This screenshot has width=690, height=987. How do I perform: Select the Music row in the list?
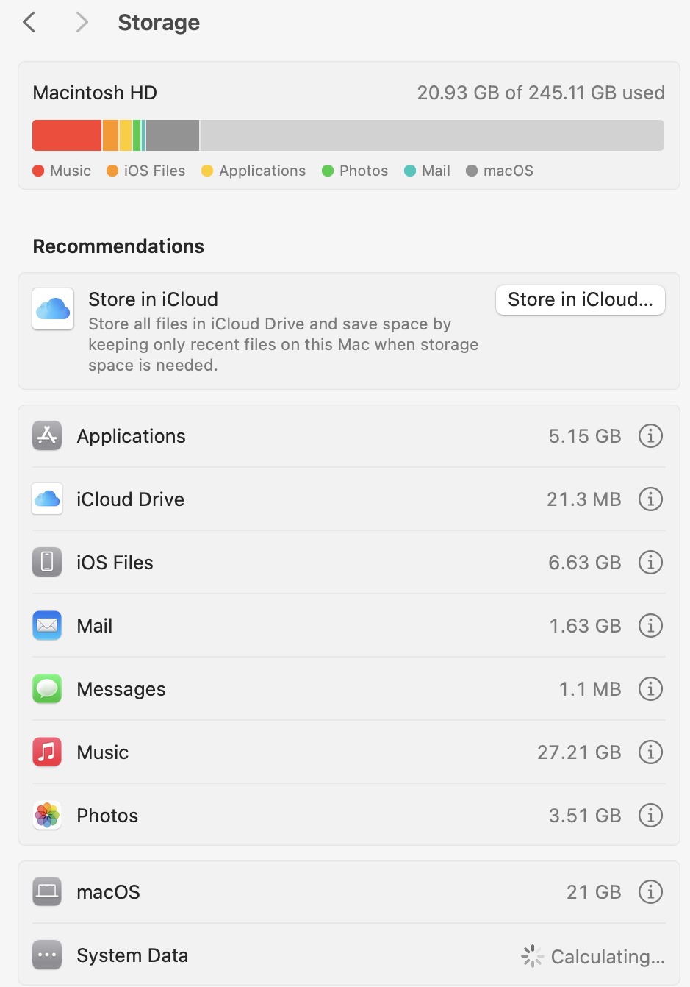click(x=349, y=752)
